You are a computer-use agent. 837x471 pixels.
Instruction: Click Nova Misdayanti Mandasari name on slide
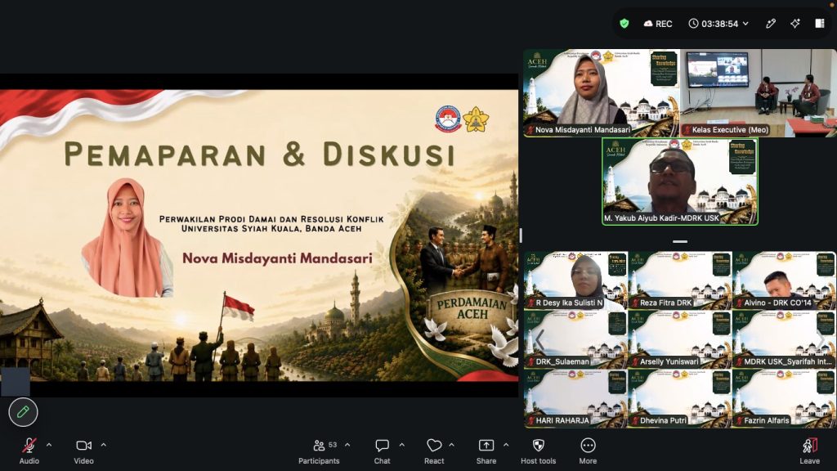(x=277, y=258)
